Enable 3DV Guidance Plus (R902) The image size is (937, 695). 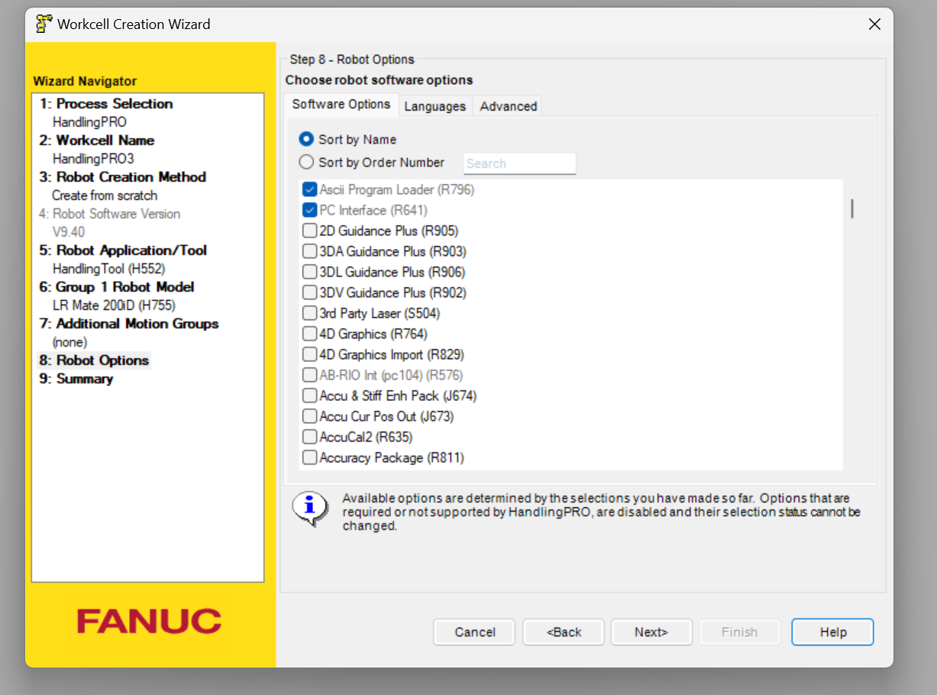tap(309, 293)
